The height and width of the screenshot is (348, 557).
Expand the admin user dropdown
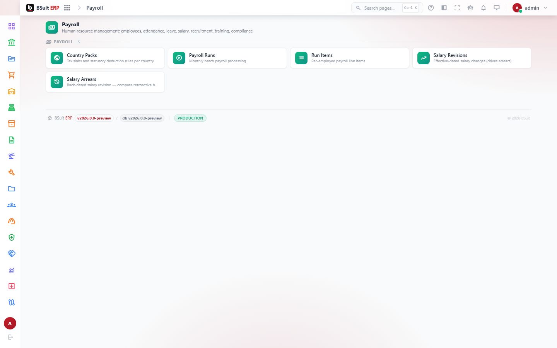click(x=530, y=8)
